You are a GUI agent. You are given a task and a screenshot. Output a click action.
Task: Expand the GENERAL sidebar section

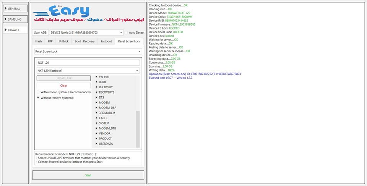coord(15,9)
